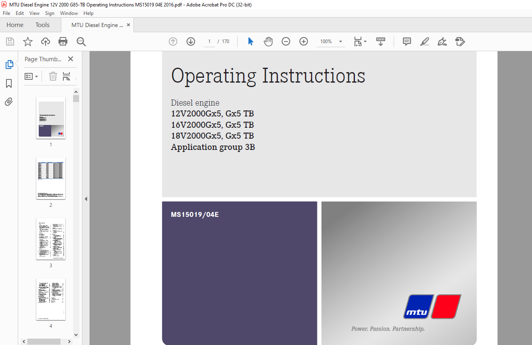Click thumbnail panel scroll left arrow
The image size is (532, 345).
[x=24, y=341]
